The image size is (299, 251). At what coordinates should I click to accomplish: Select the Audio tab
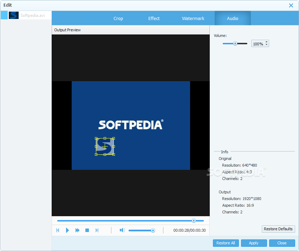[233, 19]
